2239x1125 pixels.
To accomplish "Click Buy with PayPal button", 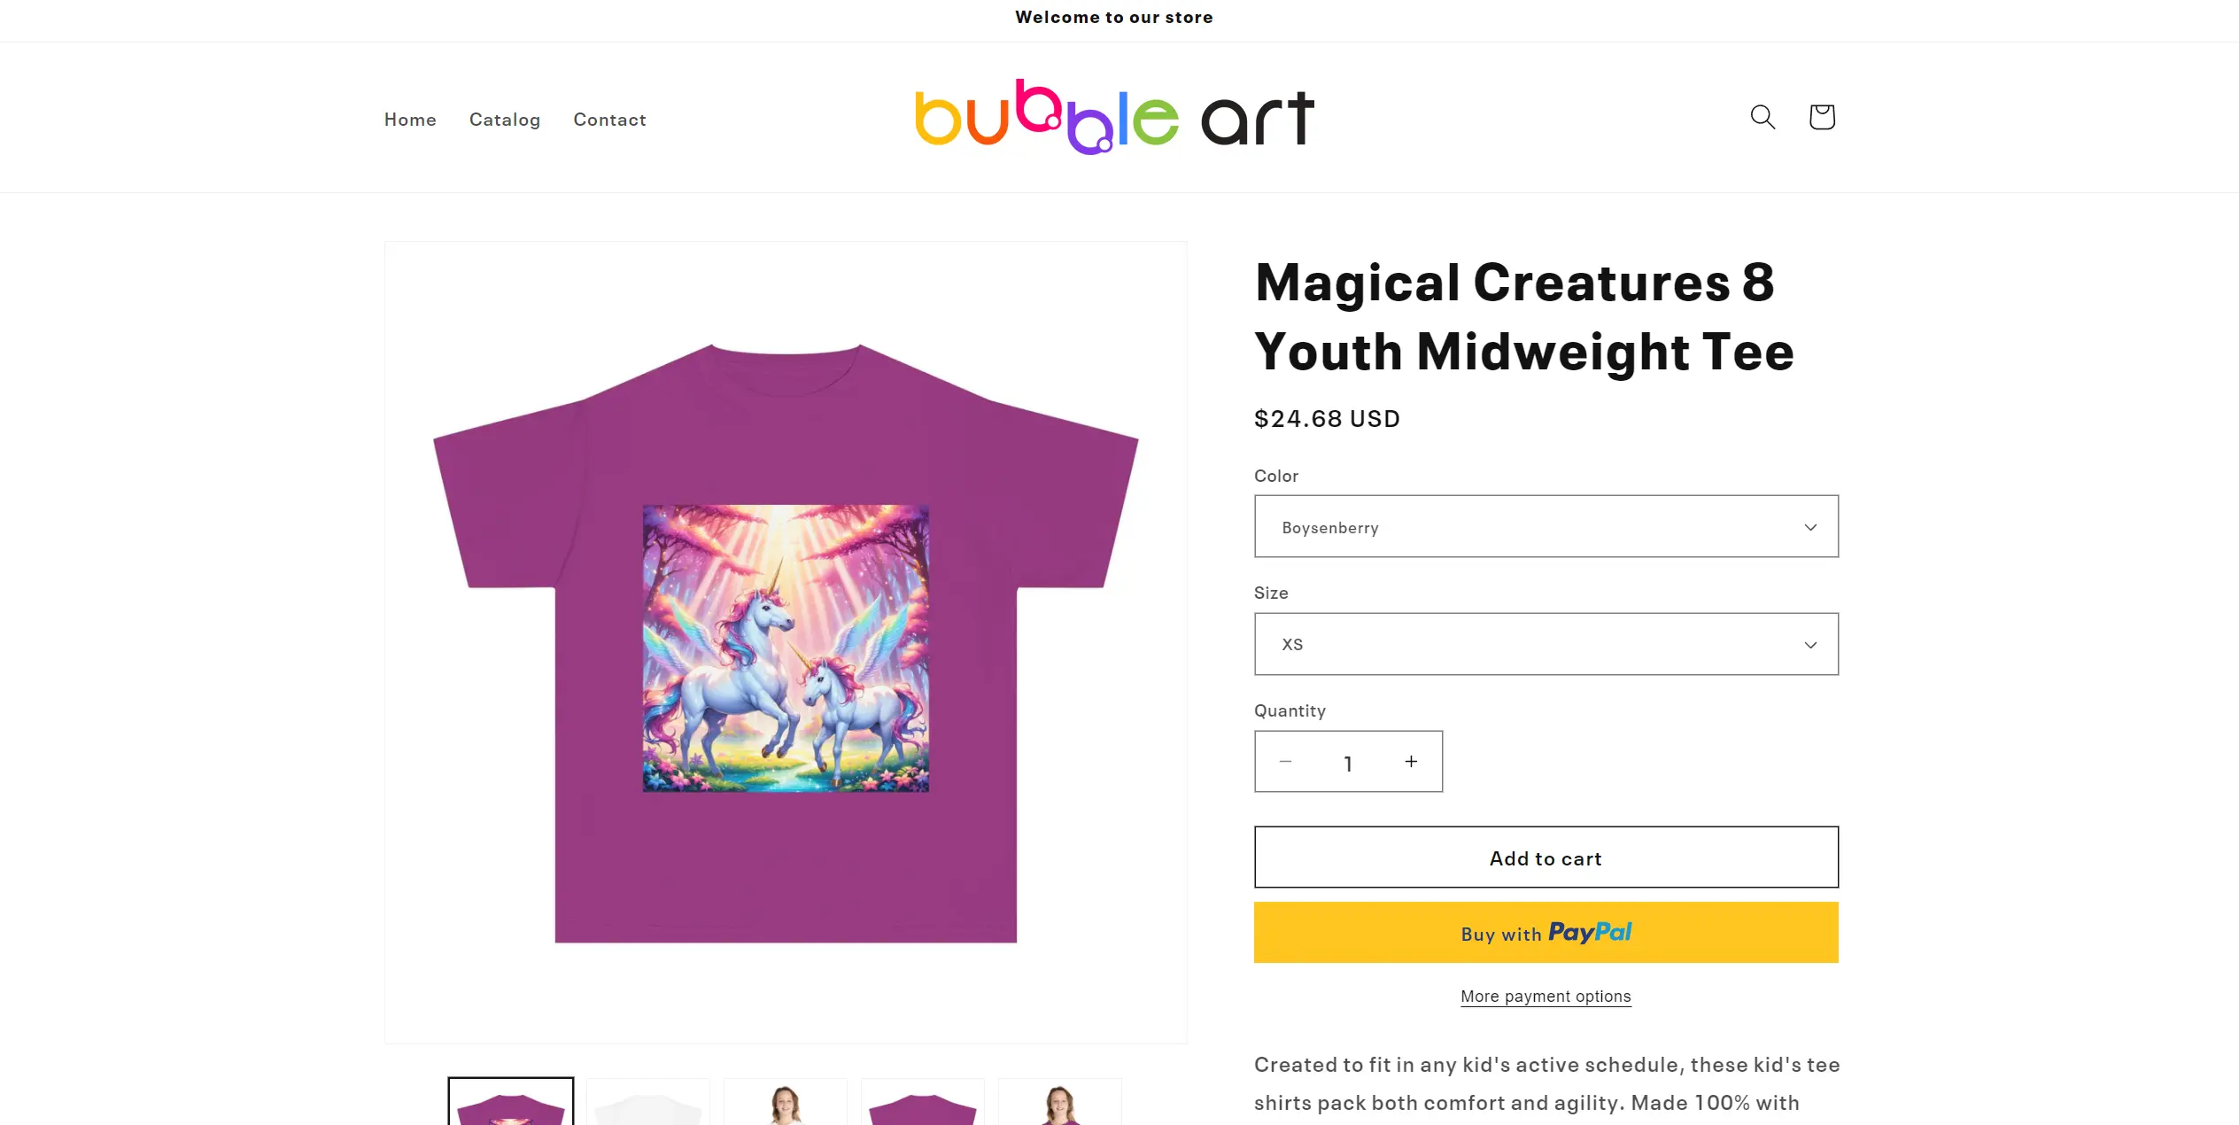I will pos(1546,932).
